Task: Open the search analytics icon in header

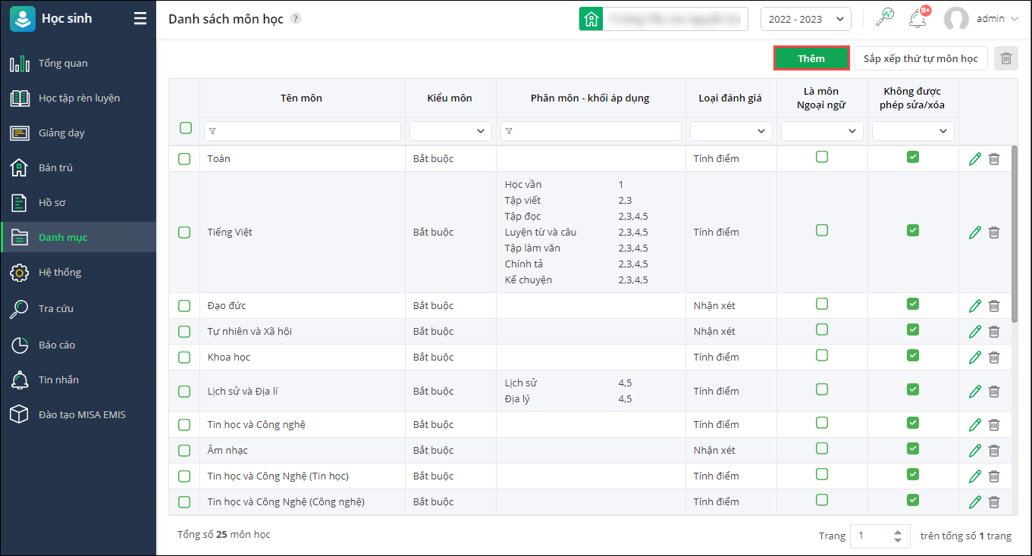Action: click(x=885, y=17)
